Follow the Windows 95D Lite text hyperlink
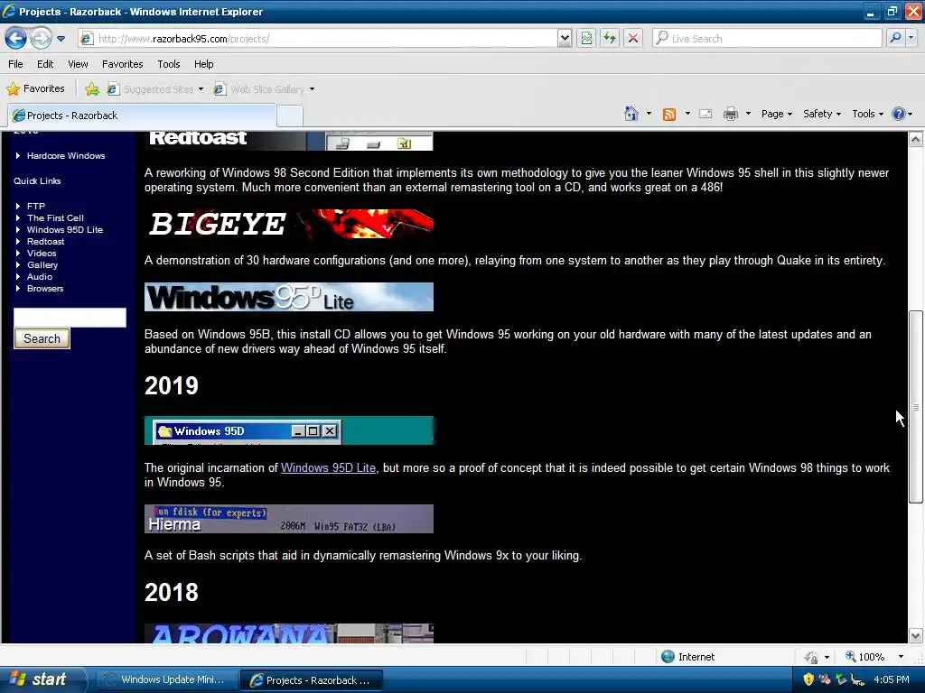 pyautogui.click(x=328, y=468)
